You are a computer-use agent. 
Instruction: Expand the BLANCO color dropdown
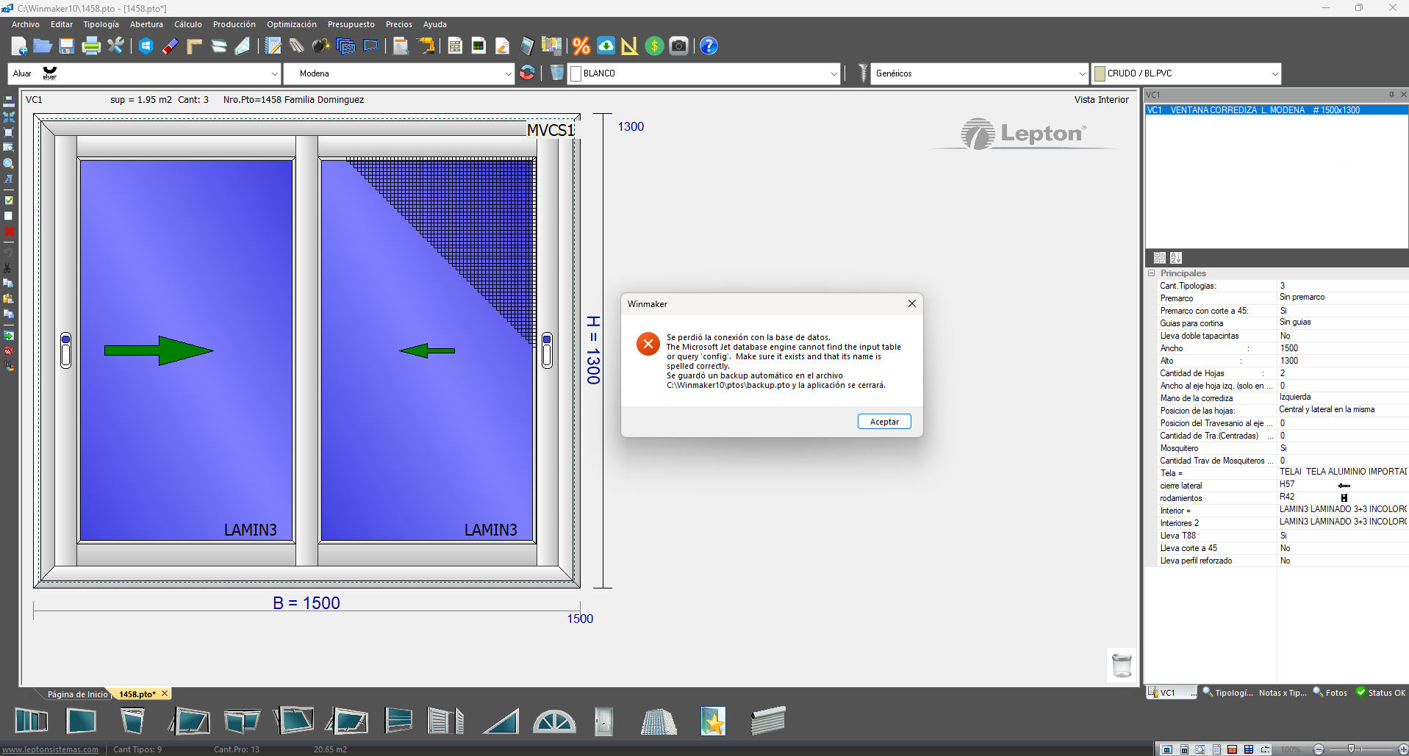[x=833, y=73]
